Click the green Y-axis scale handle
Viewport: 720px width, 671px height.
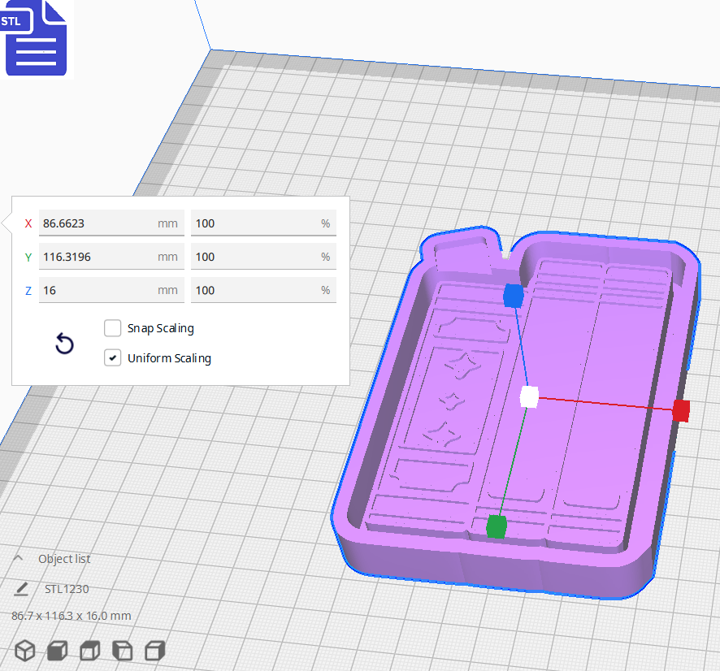pyautogui.click(x=497, y=526)
